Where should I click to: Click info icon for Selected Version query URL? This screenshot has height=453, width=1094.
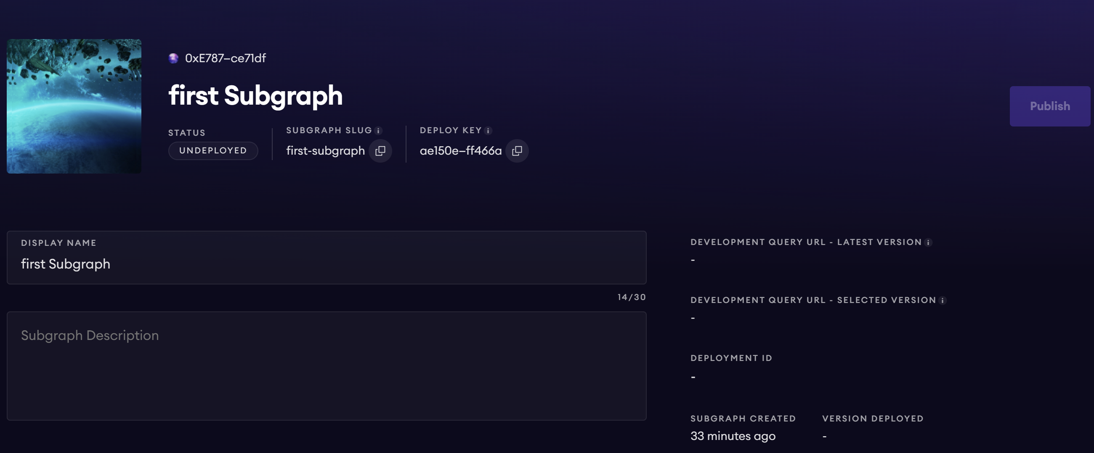[x=943, y=301]
